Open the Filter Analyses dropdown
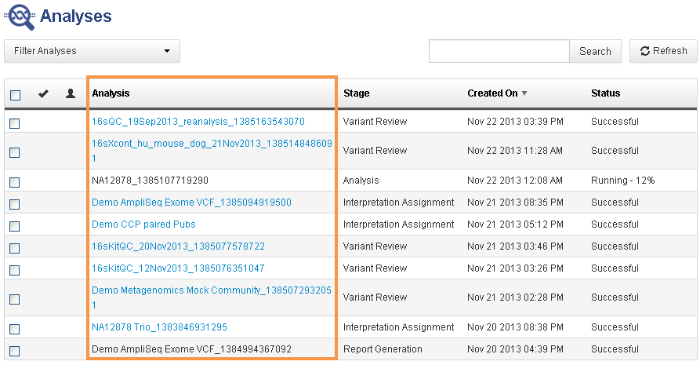Image resolution: width=700 pixels, height=365 pixels. click(92, 51)
